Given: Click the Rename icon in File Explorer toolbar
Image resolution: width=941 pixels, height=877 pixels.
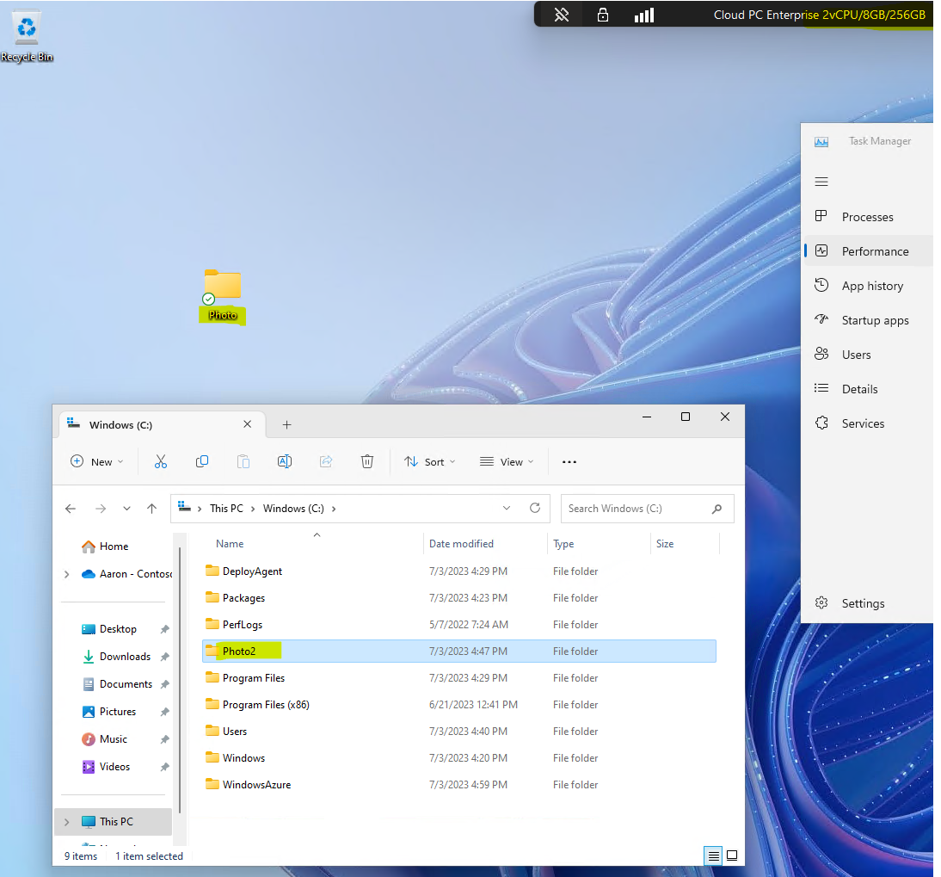Looking at the screenshot, I should [285, 461].
